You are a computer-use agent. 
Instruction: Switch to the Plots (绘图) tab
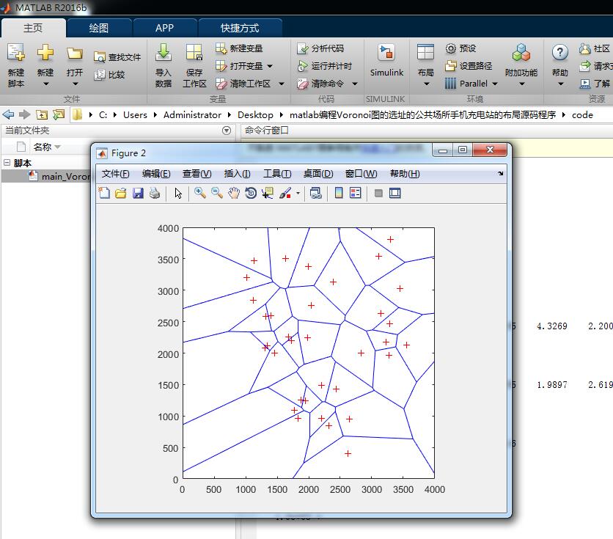click(x=98, y=28)
